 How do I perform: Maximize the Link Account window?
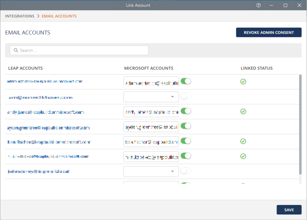click(x=285, y=5)
